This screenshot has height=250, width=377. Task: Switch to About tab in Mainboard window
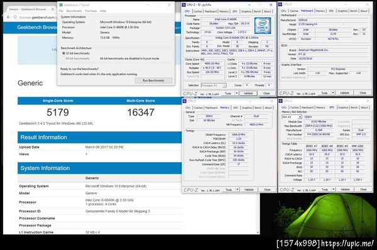click(x=364, y=11)
